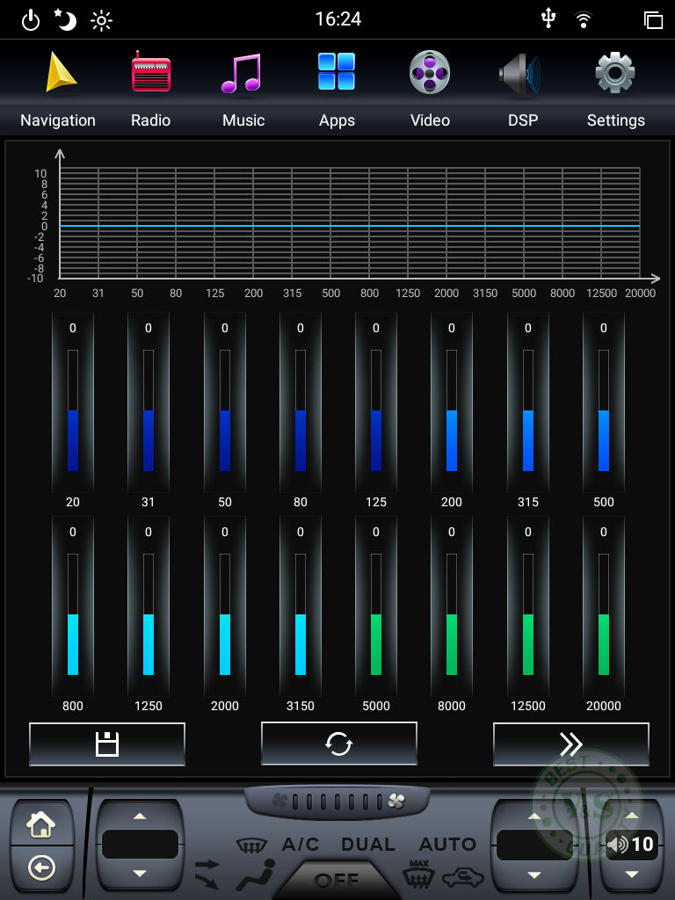Image resolution: width=675 pixels, height=900 pixels.
Task: Adjust the 5000 Hz equalizer slider
Action: pyautogui.click(x=376, y=614)
